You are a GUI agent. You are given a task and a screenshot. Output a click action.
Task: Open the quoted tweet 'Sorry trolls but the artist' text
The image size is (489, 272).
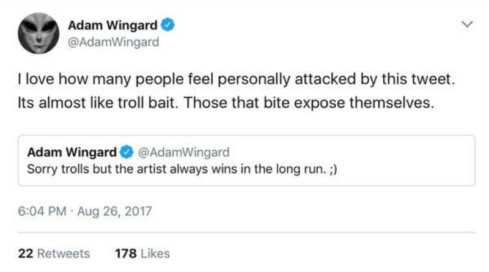point(182,169)
